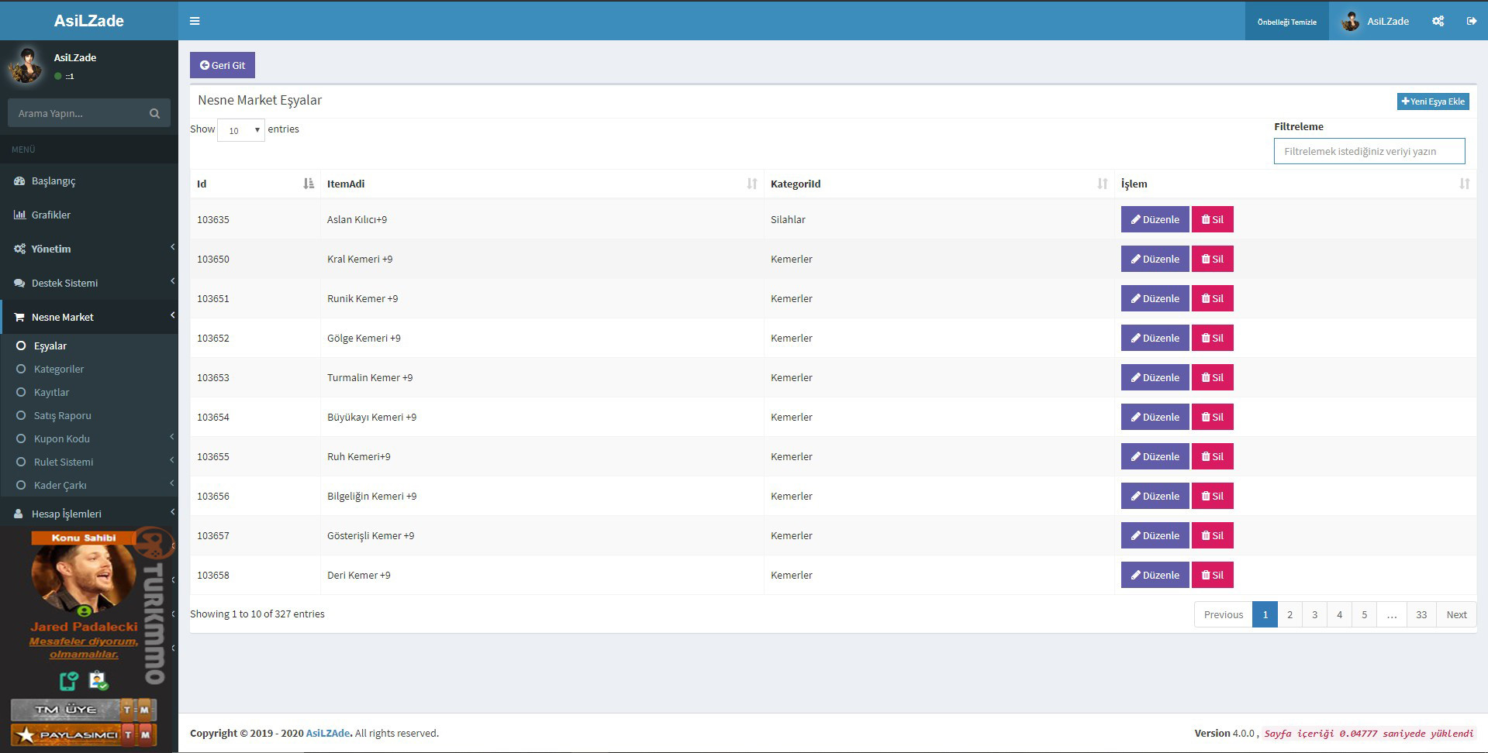The width and height of the screenshot is (1488, 753).
Task: Expand the Kader Çarkı submenu
Action: pyautogui.click(x=89, y=485)
